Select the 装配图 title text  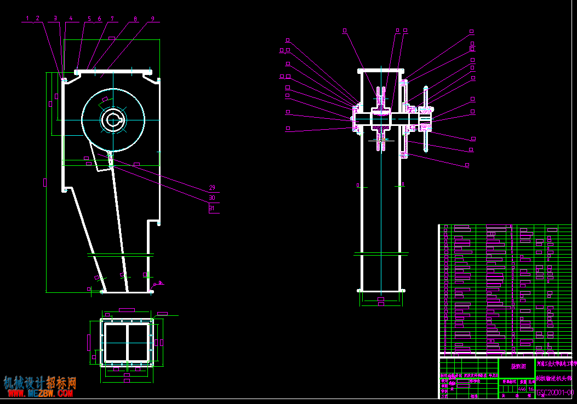(518, 367)
